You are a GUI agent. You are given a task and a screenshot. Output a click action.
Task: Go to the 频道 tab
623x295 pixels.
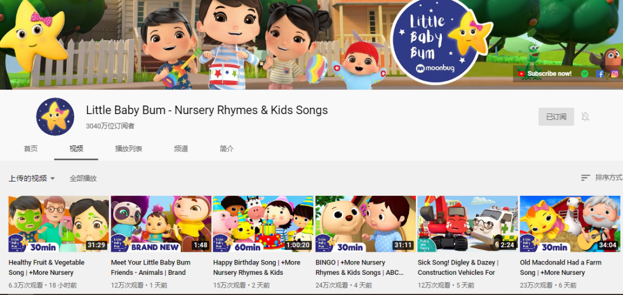tap(181, 149)
